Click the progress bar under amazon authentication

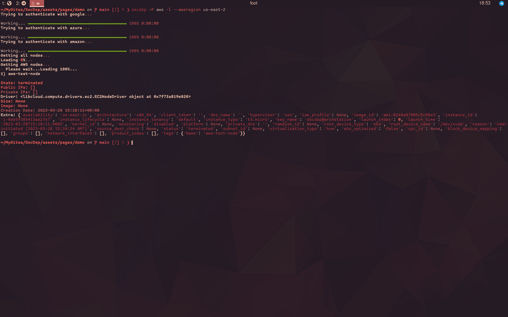[77, 51]
